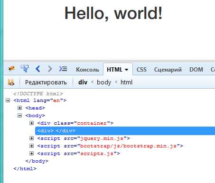Select the div class="container" row
This screenshot has width=215, height=183.
tap(75, 123)
